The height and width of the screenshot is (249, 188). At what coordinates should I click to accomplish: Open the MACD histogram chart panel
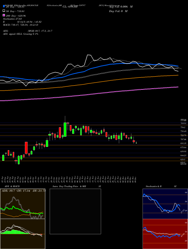click(23, 234)
